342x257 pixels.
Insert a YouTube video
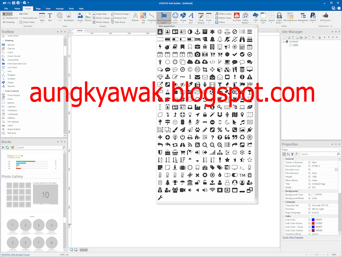coord(237,17)
